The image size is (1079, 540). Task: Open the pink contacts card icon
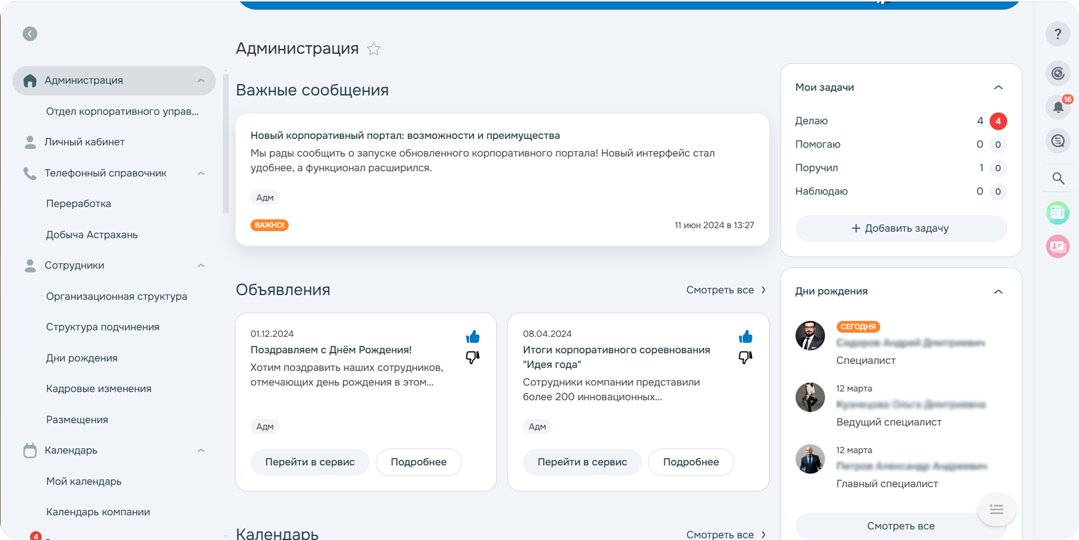click(1058, 246)
